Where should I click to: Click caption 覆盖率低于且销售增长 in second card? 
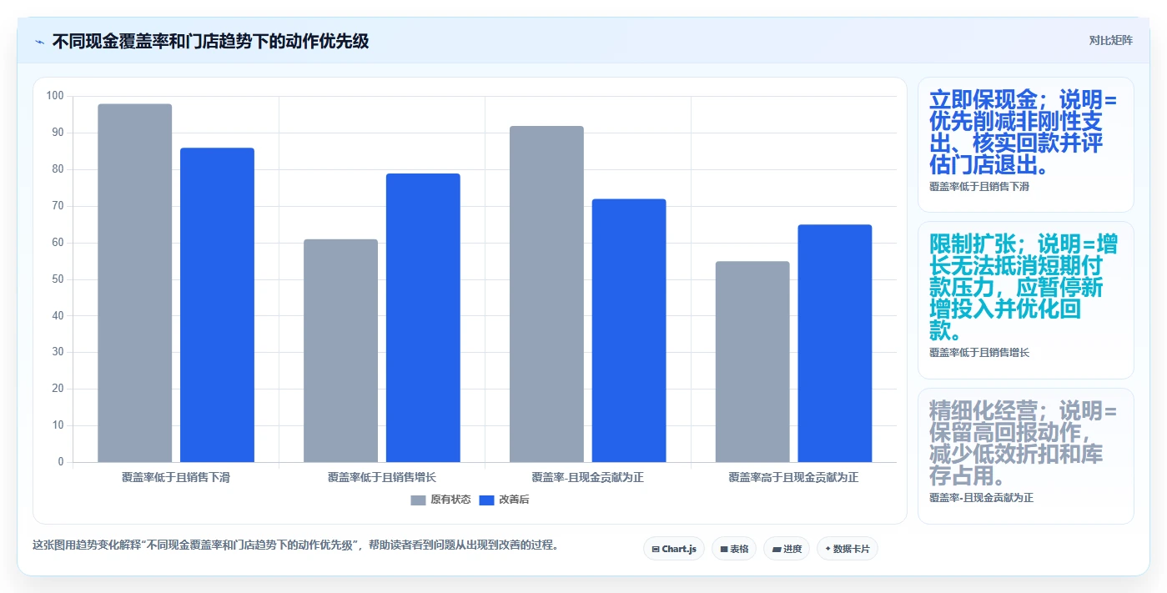[979, 353]
